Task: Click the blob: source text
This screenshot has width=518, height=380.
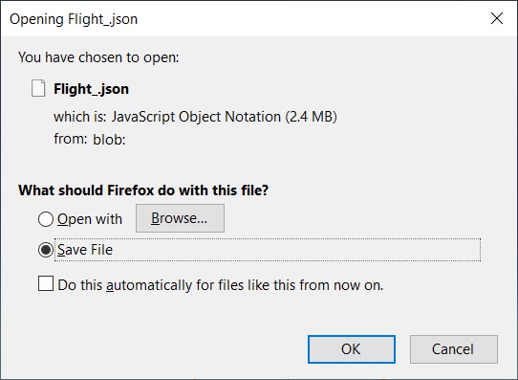Action: pyautogui.click(x=109, y=140)
